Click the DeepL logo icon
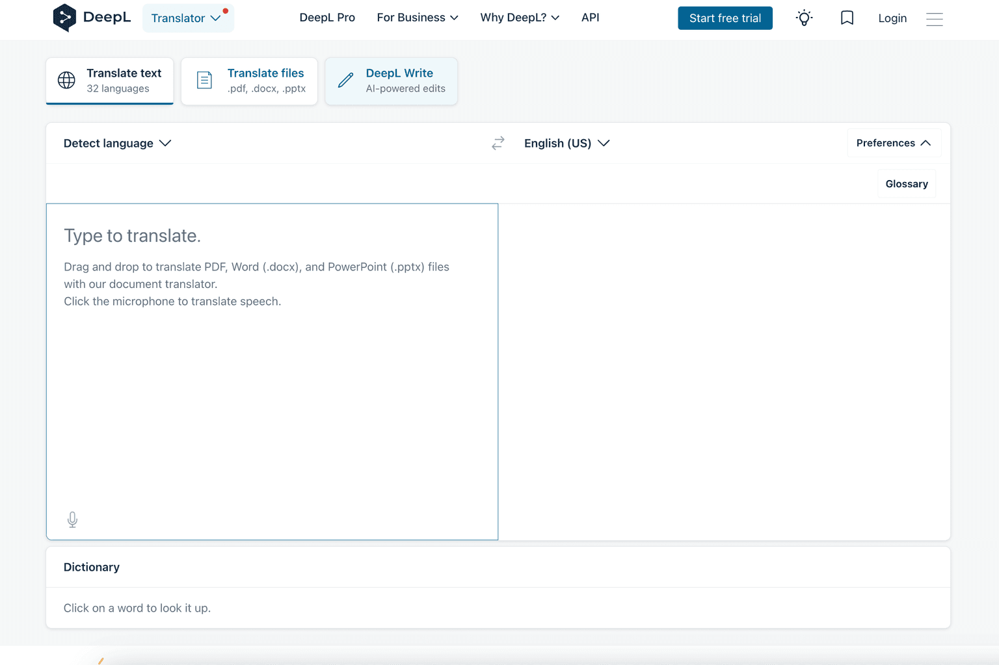 click(64, 18)
